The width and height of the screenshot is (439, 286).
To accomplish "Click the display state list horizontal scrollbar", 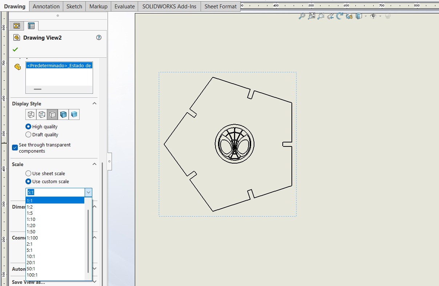I will click(38, 89).
